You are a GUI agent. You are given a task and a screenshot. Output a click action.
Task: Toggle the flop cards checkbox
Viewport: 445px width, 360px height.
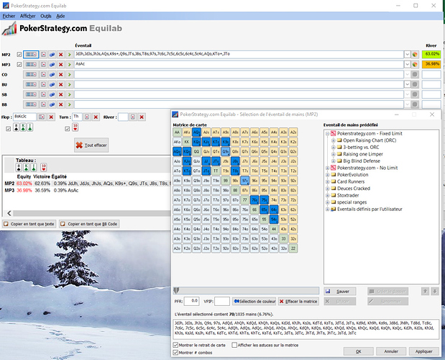point(8,129)
